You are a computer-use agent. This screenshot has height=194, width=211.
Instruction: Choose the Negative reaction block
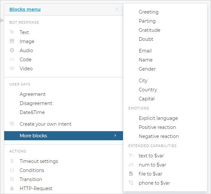click(158, 136)
